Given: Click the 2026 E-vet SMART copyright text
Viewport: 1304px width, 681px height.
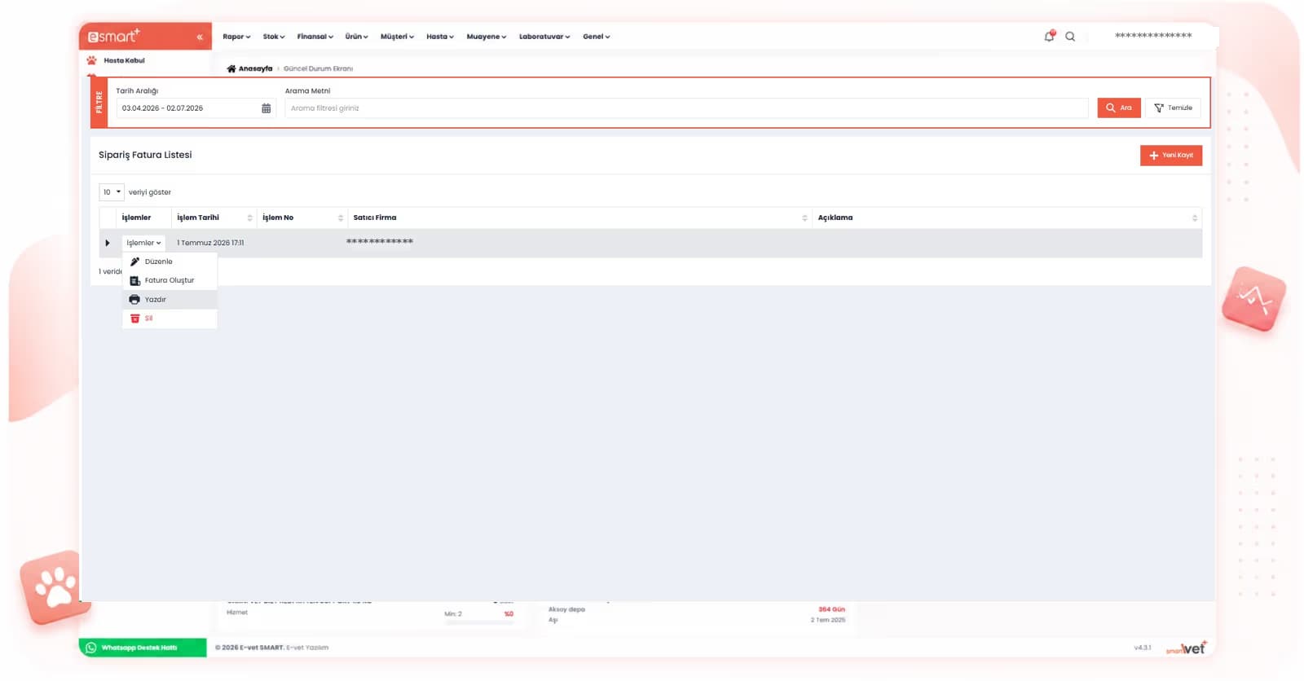Looking at the screenshot, I should click(x=271, y=648).
